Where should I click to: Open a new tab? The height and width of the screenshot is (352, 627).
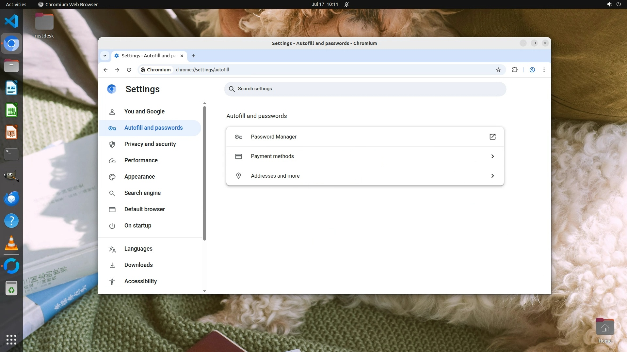point(194,56)
